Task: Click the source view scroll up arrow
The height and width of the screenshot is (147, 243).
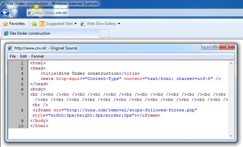Action: 231,63
